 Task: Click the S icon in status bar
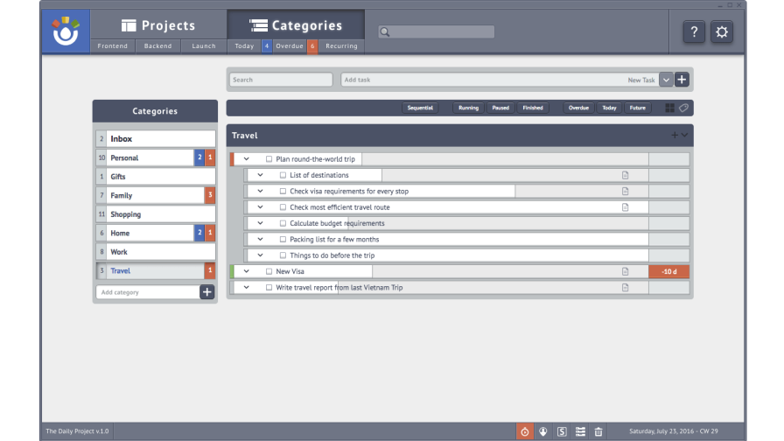coord(562,431)
